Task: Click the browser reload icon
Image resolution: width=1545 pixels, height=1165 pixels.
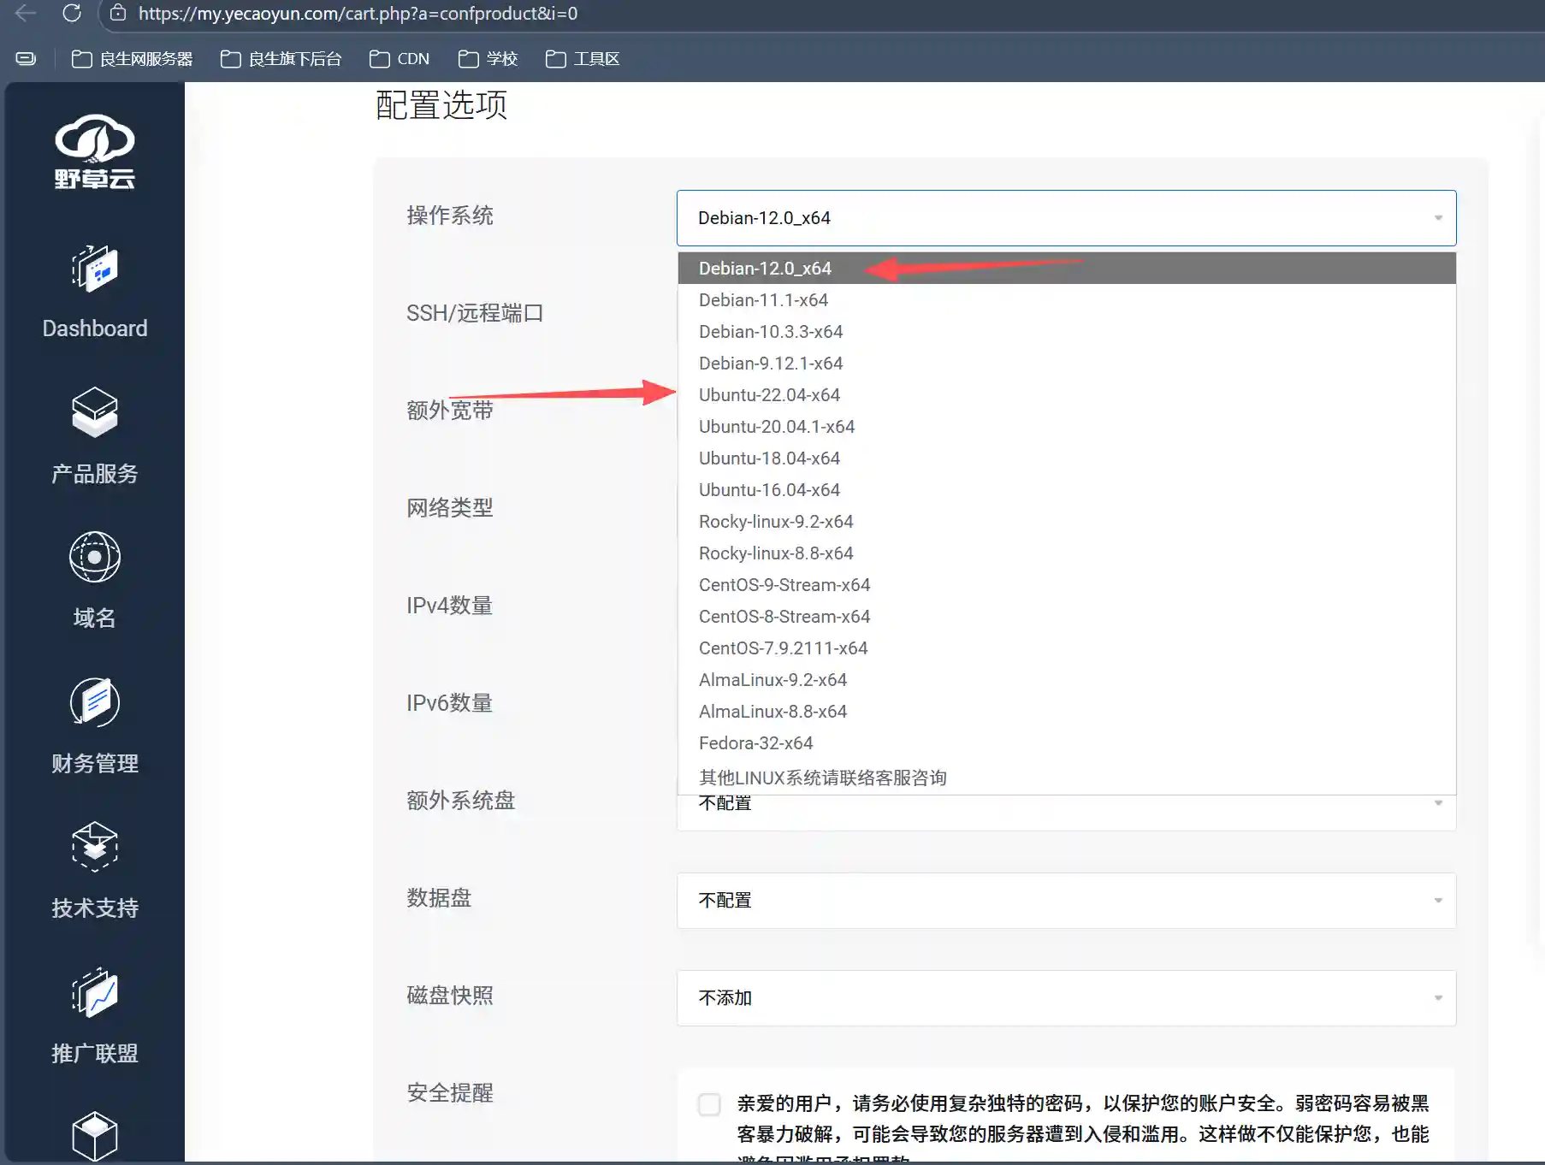Action: [72, 13]
